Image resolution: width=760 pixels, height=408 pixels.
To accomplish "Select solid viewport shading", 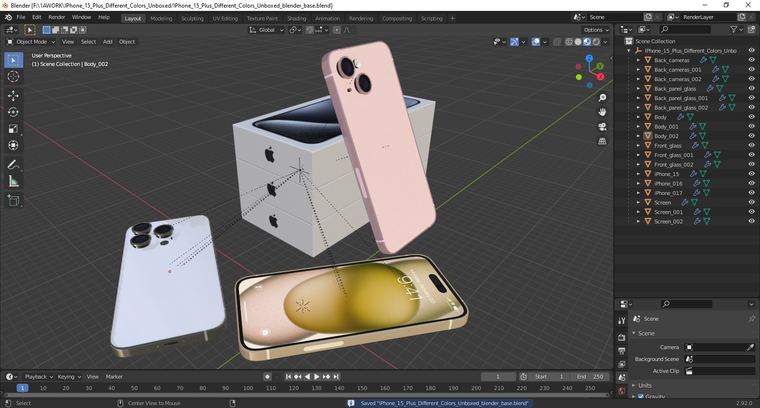I will pyautogui.click(x=578, y=42).
